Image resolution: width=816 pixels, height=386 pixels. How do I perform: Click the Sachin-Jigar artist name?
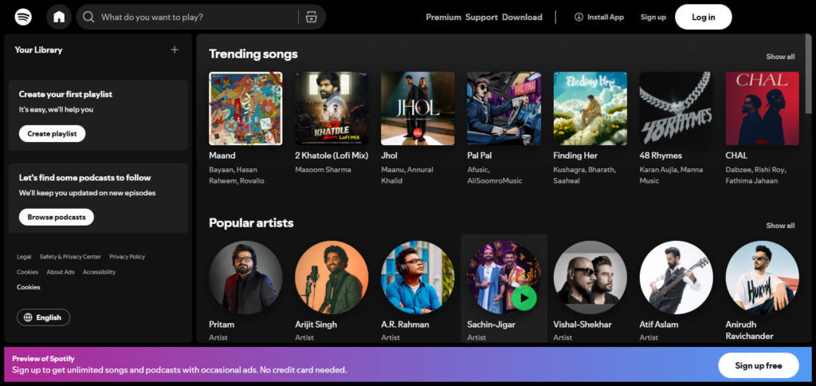click(491, 324)
